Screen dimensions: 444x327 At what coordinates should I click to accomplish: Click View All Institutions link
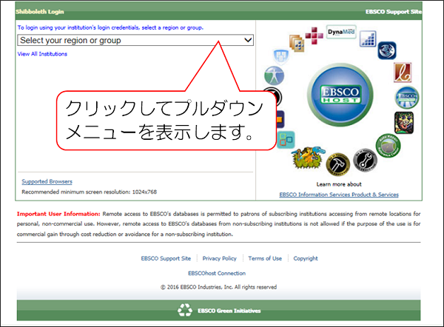[x=42, y=54]
